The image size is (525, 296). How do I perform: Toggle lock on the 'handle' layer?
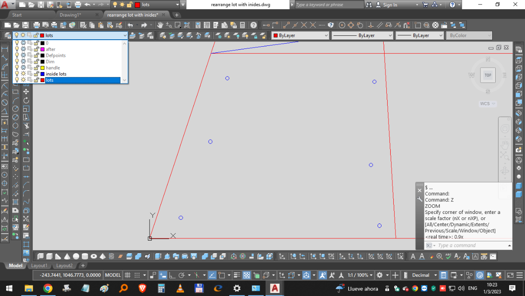click(36, 68)
